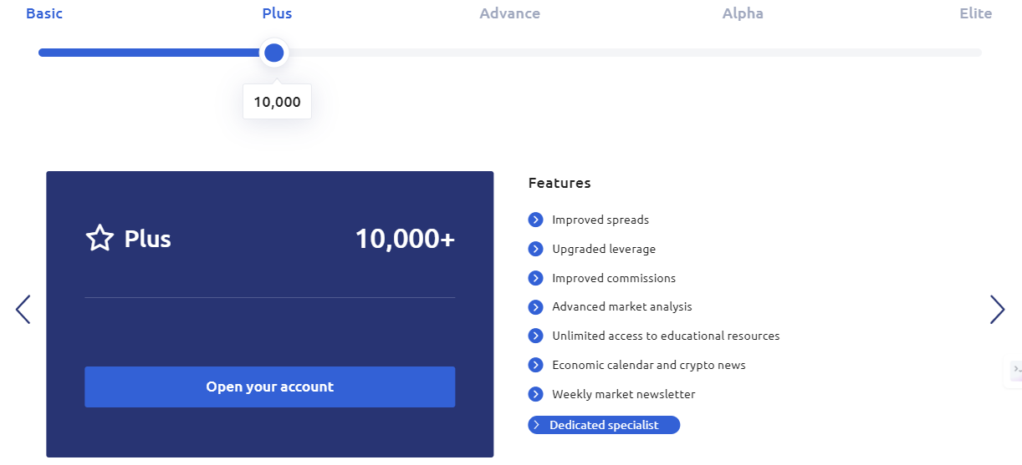1022x465 pixels.
Task: Click the star icon beside Plus
Action: pyautogui.click(x=100, y=239)
